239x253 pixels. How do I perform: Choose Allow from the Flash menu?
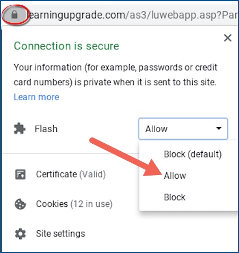(175, 176)
